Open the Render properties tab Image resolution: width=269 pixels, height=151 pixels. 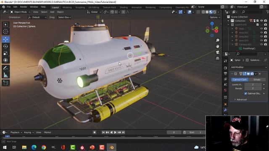click(226, 68)
